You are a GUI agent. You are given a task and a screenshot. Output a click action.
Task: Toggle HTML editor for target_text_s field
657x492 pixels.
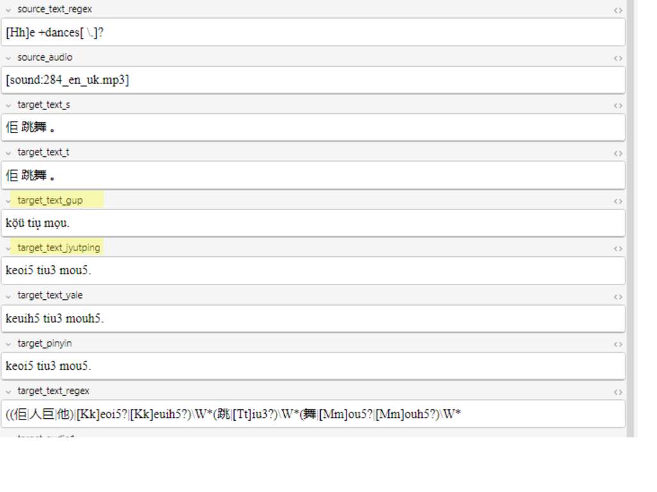618,106
